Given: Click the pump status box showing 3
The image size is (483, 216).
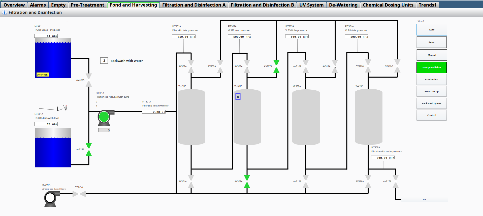Looking at the screenshot, I should 104,130.
